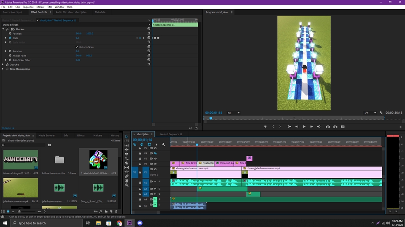This screenshot has height=227, width=405.
Task: Unmute audio track A4
Action: 155,199
